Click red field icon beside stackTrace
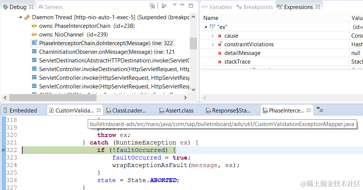Screen dimensions: 363x190 point(220,62)
